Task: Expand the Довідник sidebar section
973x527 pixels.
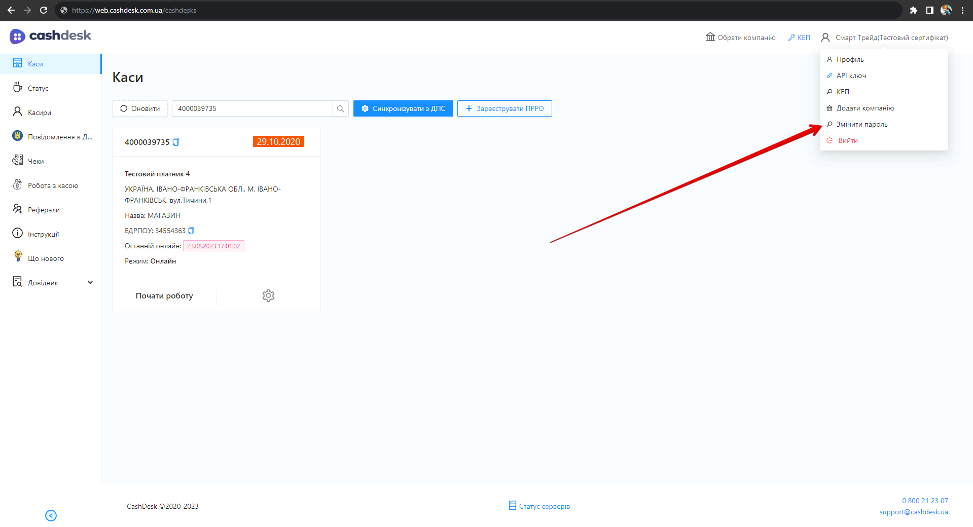Action: 90,283
